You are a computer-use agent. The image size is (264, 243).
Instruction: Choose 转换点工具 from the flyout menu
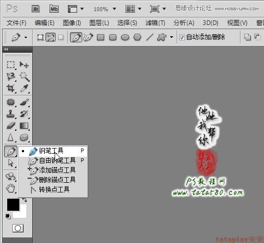(x=53, y=189)
